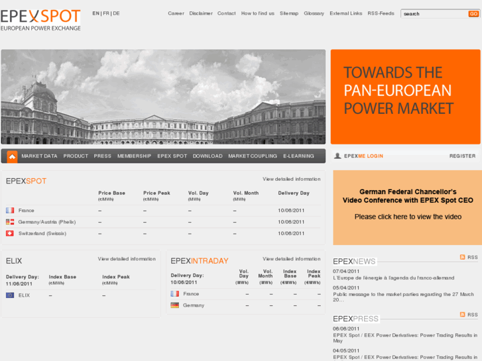
Task: Click the RSS label next to EPEXPRESS
Action: click(473, 315)
